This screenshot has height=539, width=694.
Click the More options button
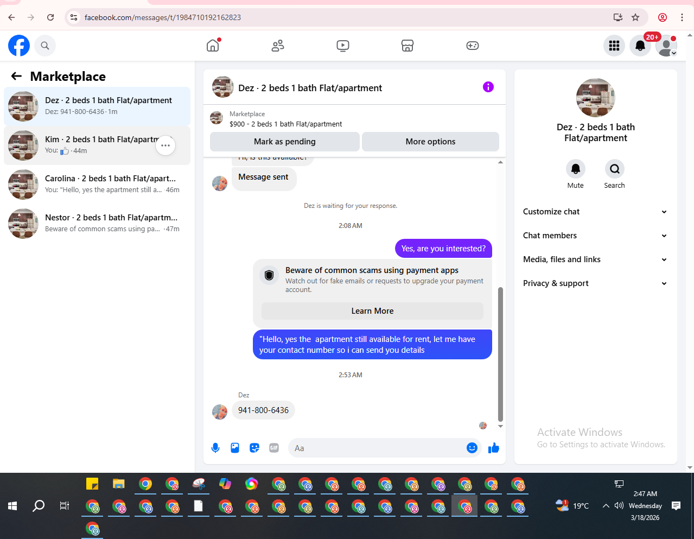coord(430,142)
